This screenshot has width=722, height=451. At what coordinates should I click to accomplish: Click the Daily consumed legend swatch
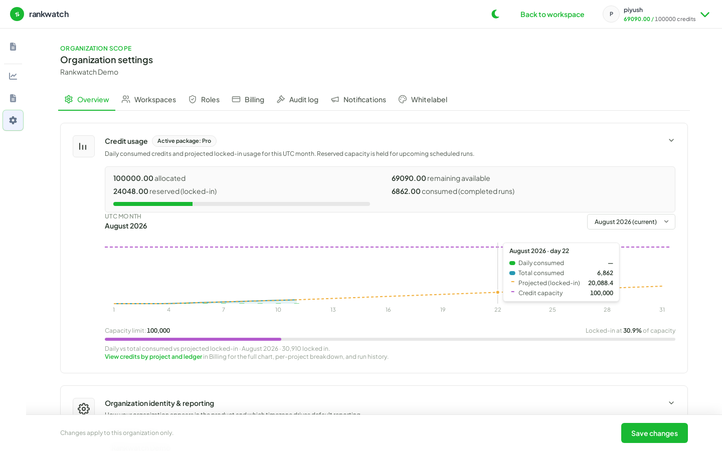tap(512, 263)
